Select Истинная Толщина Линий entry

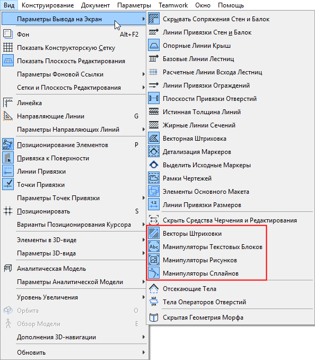[230, 112]
